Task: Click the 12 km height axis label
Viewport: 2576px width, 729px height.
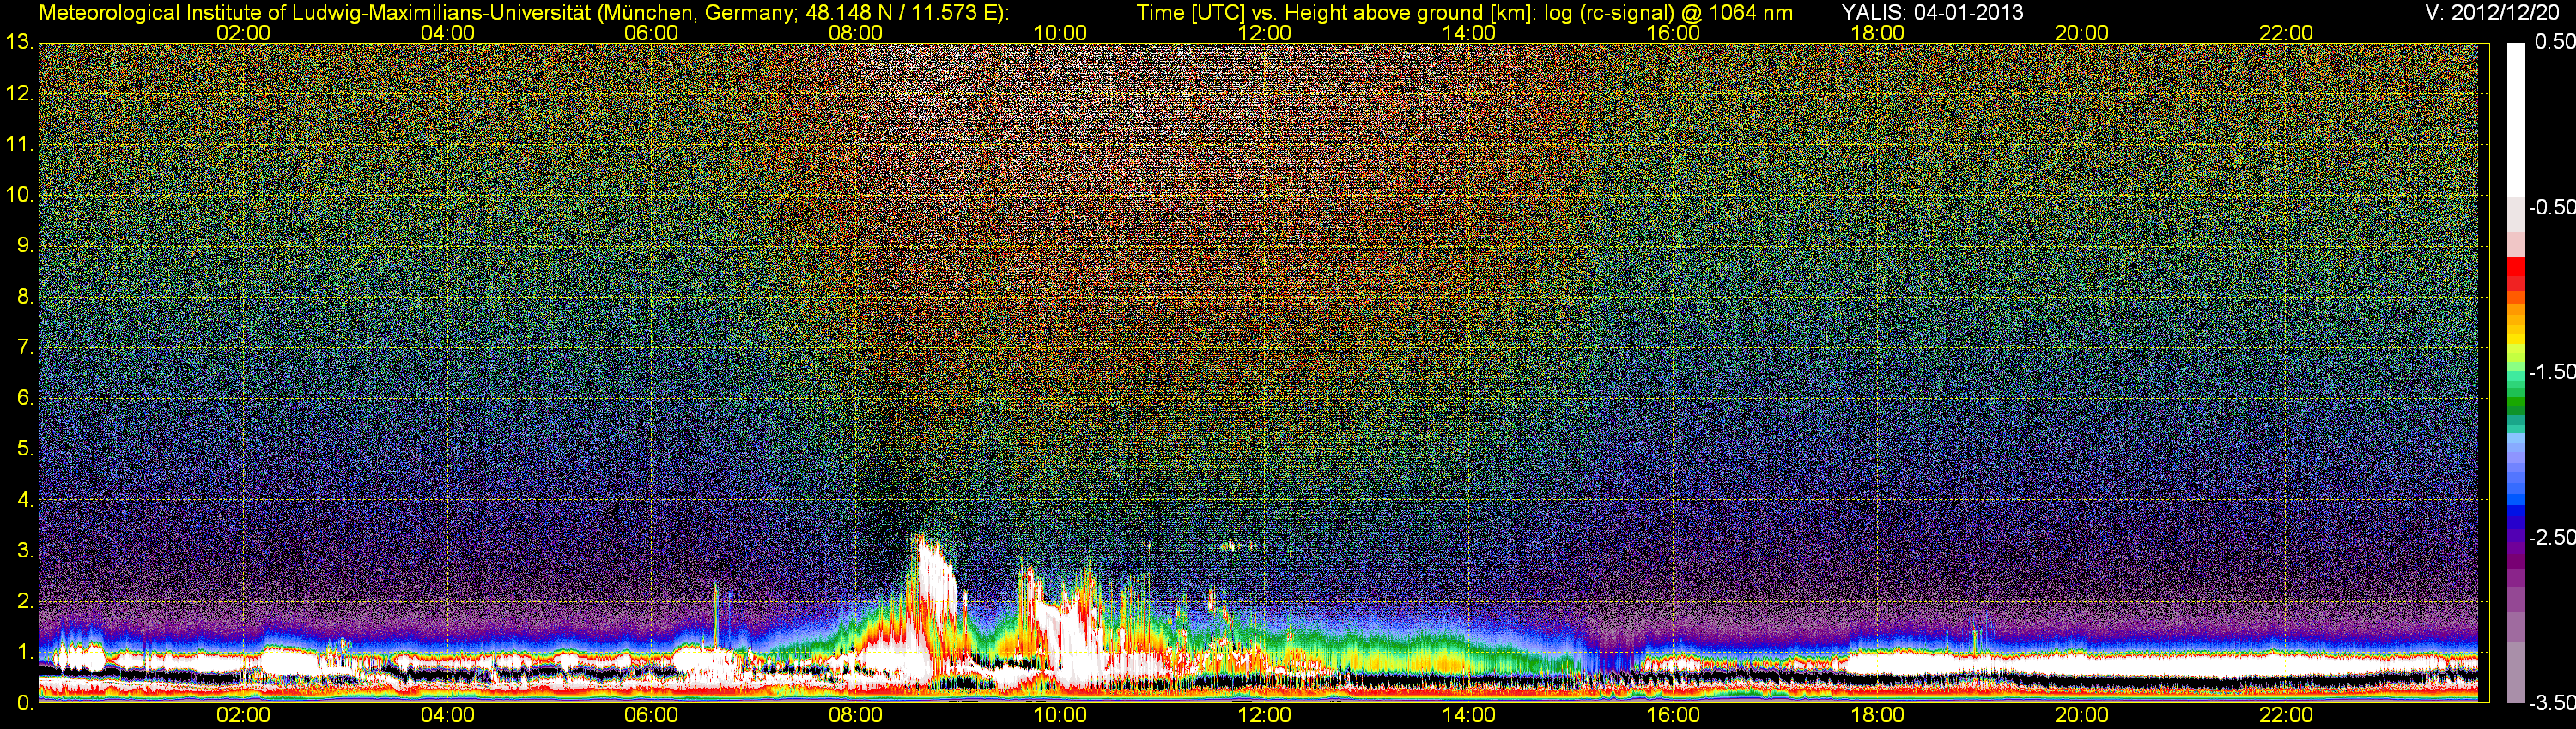Action: pyautogui.click(x=19, y=93)
